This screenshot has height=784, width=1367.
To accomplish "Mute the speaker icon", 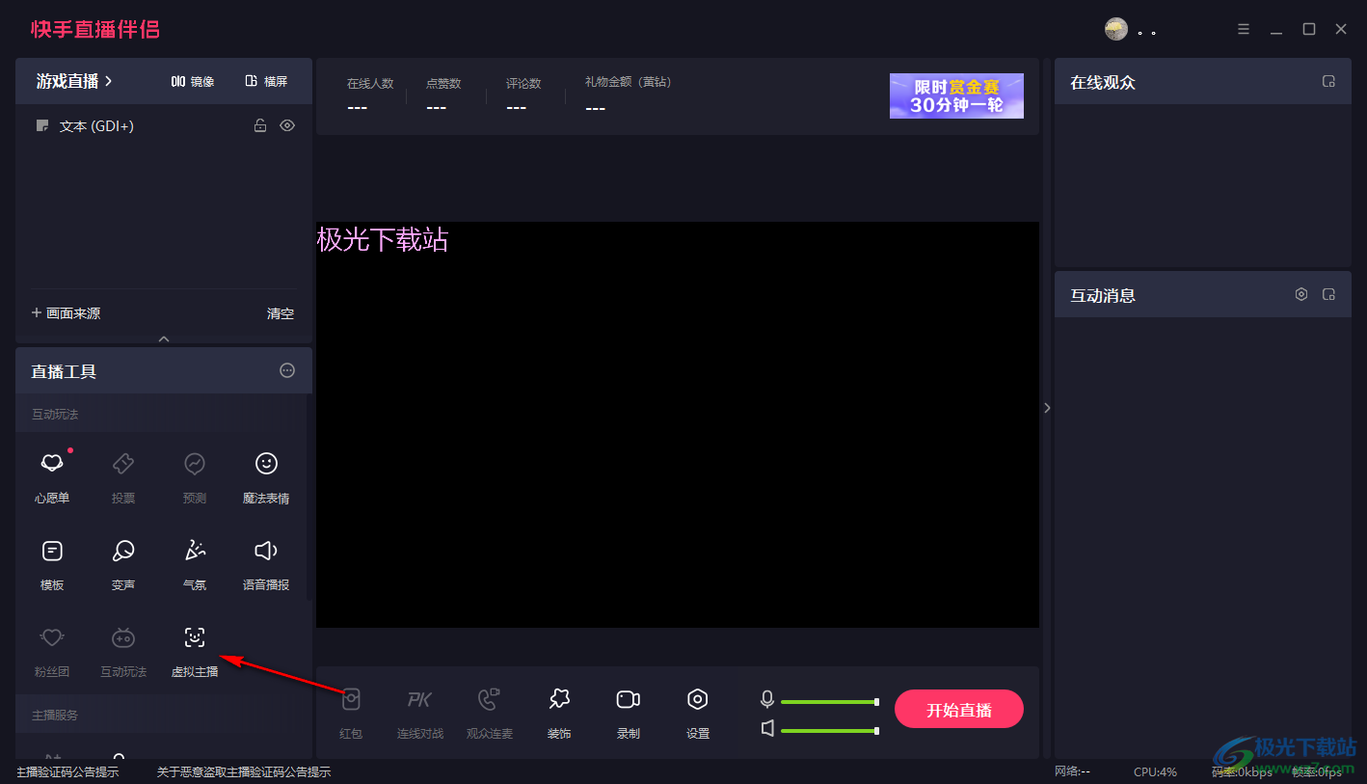I will point(767,728).
